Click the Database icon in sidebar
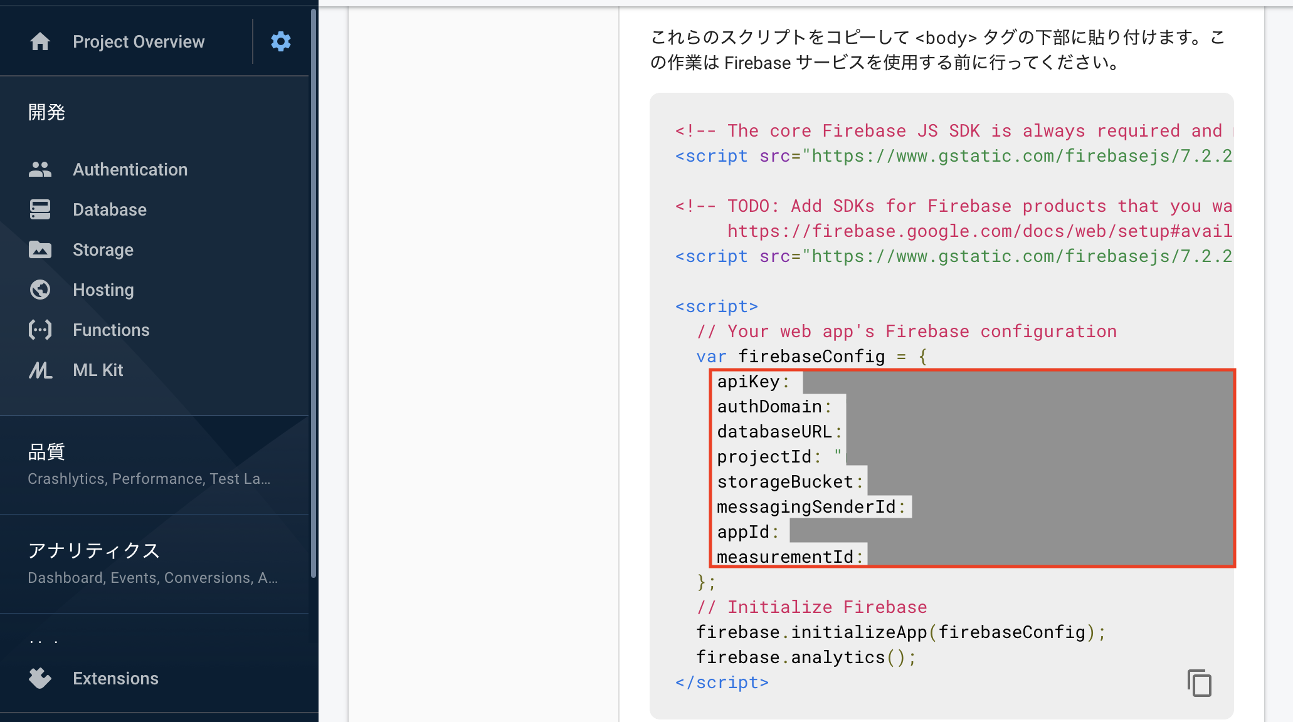Screen dimensions: 1293x722 tap(40, 209)
